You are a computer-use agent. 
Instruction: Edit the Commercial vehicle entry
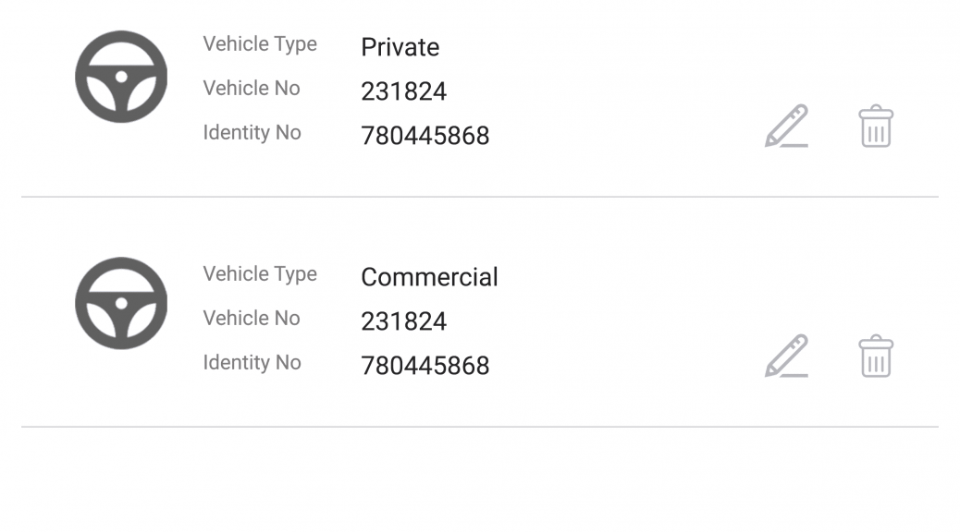coord(787,356)
